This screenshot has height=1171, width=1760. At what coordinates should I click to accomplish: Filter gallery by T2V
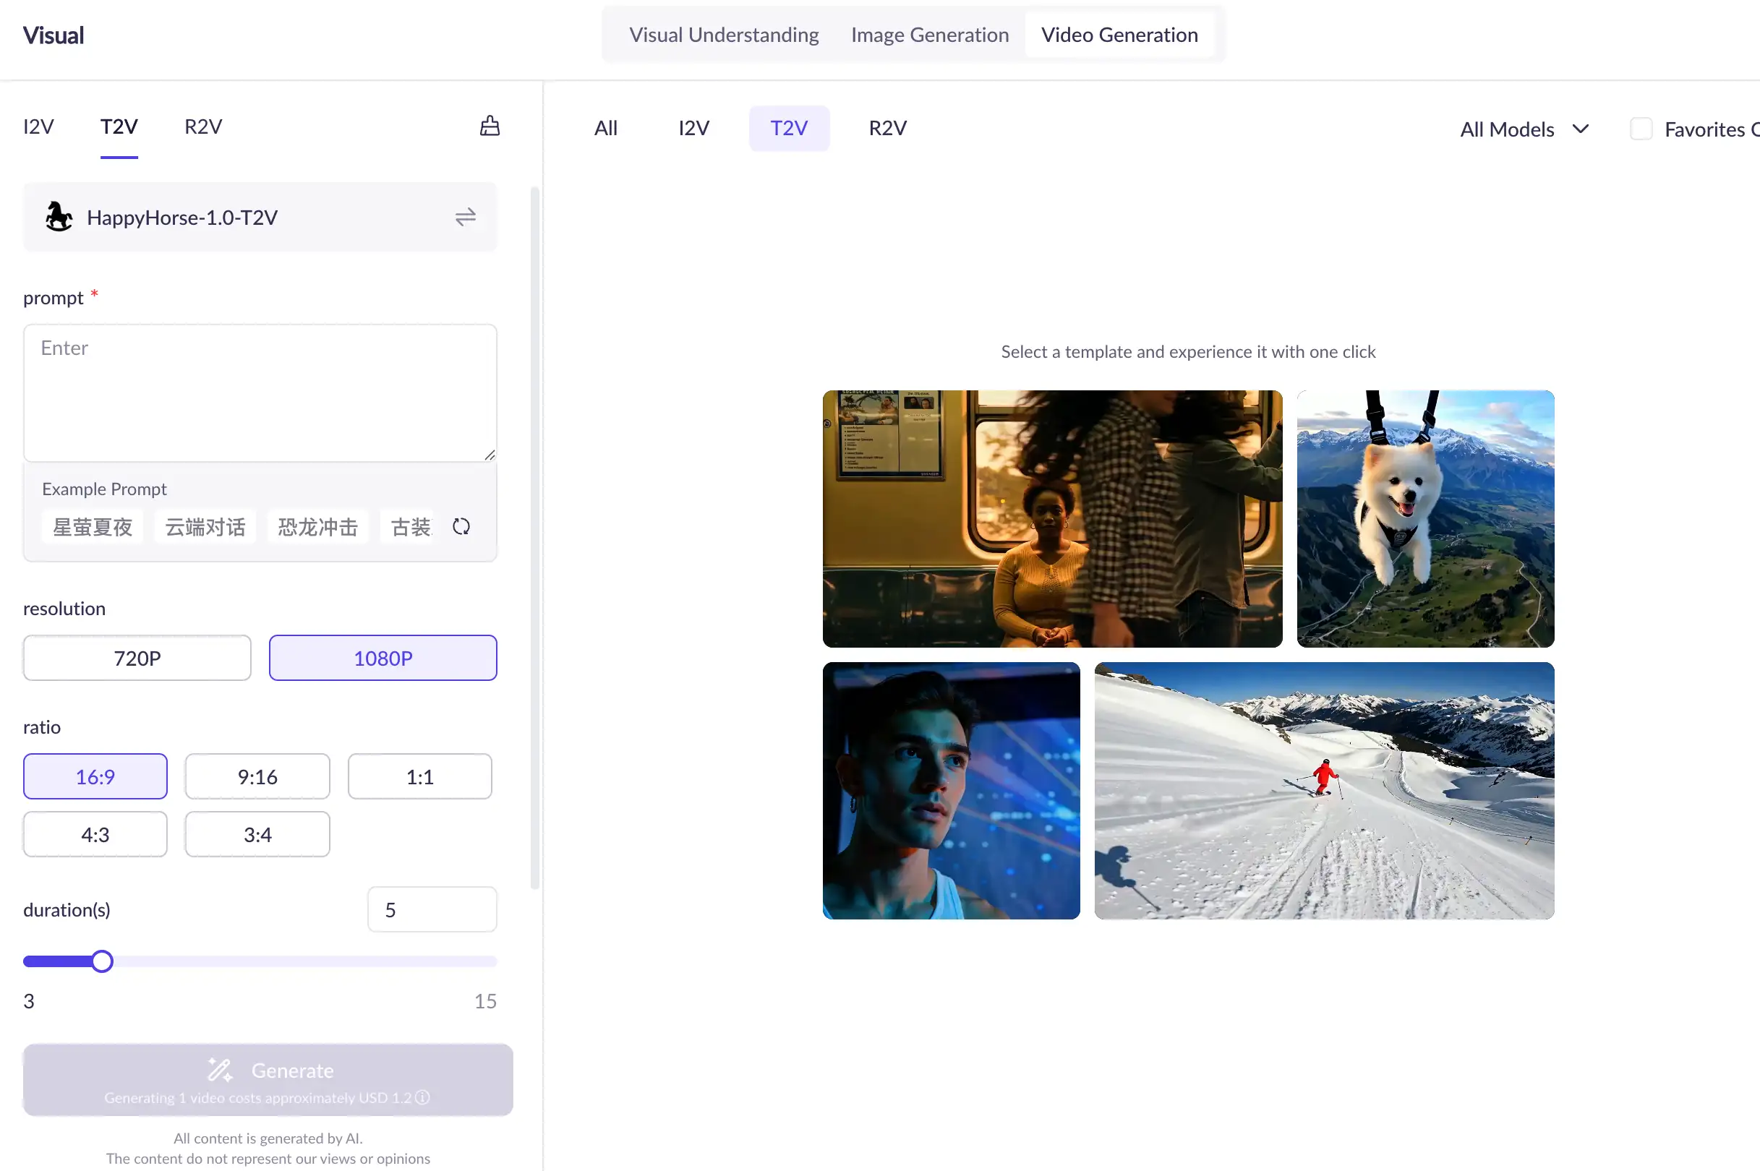[789, 129]
